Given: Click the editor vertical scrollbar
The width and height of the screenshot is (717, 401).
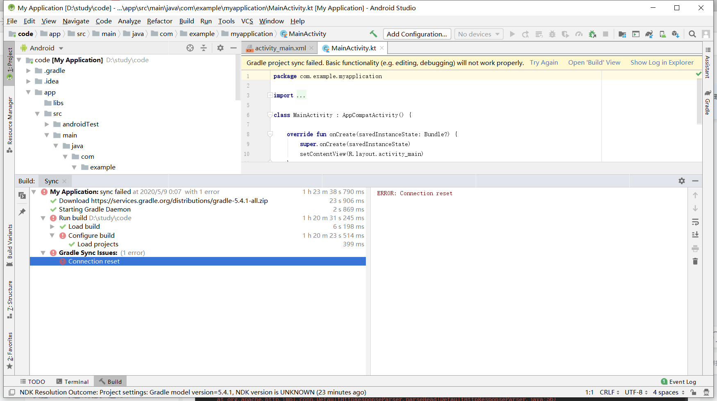Looking at the screenshot, I should [699, 101].
